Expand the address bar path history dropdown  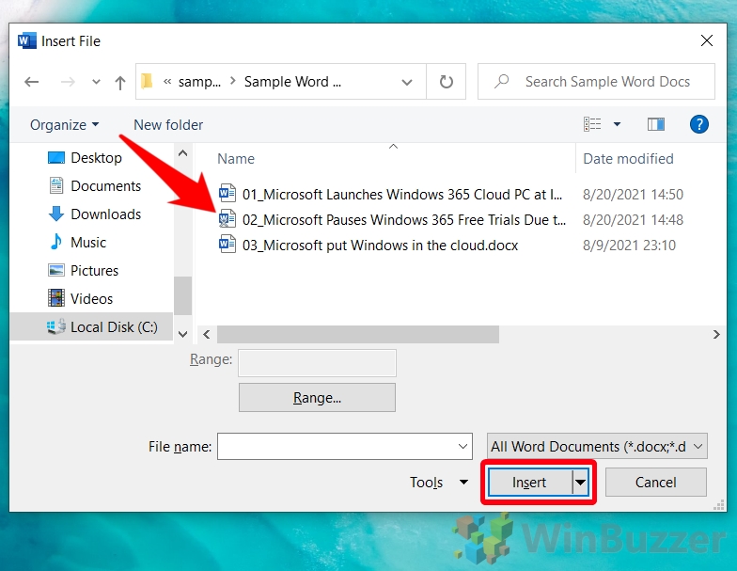(407, 83)
